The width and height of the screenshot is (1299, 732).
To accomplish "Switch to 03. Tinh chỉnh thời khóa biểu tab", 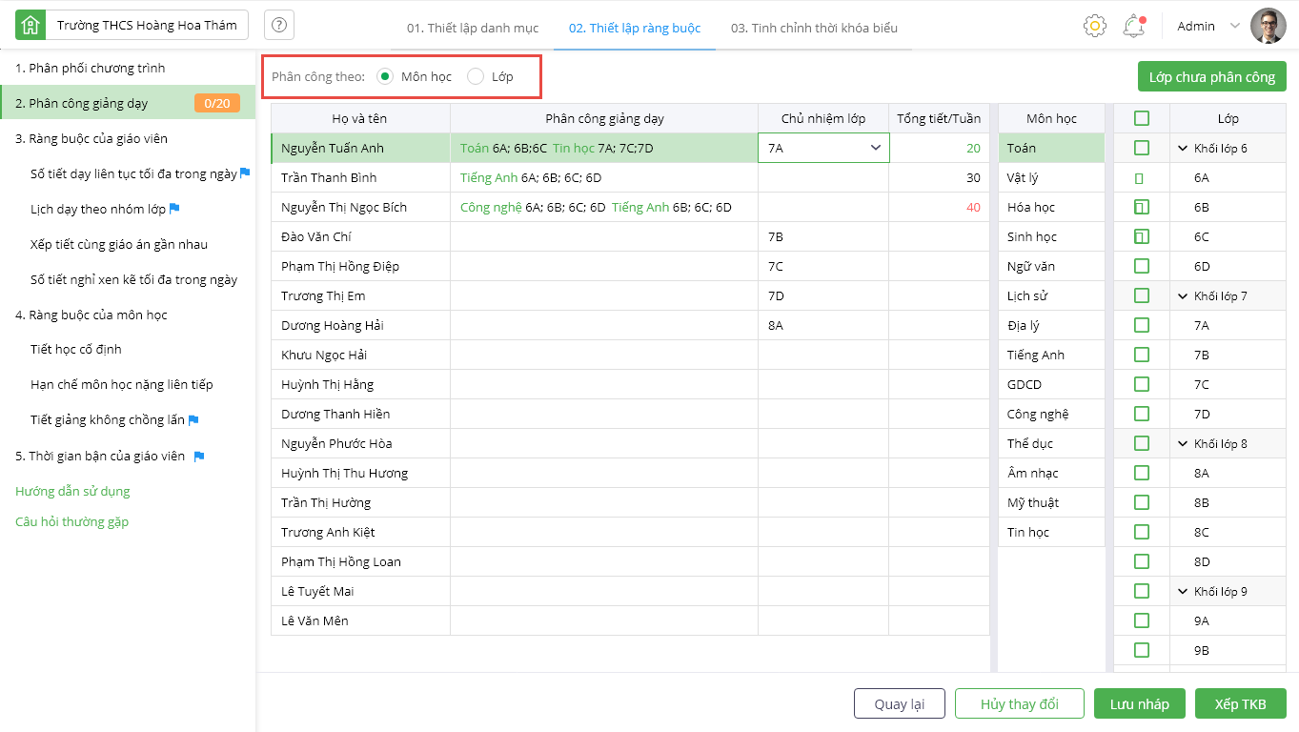I will point(814,28).
